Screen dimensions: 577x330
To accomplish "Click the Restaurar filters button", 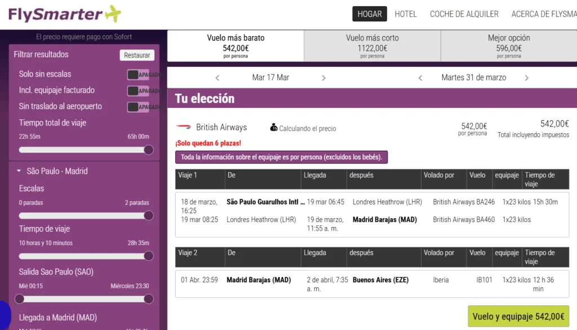I will click(x=137, y=55).
